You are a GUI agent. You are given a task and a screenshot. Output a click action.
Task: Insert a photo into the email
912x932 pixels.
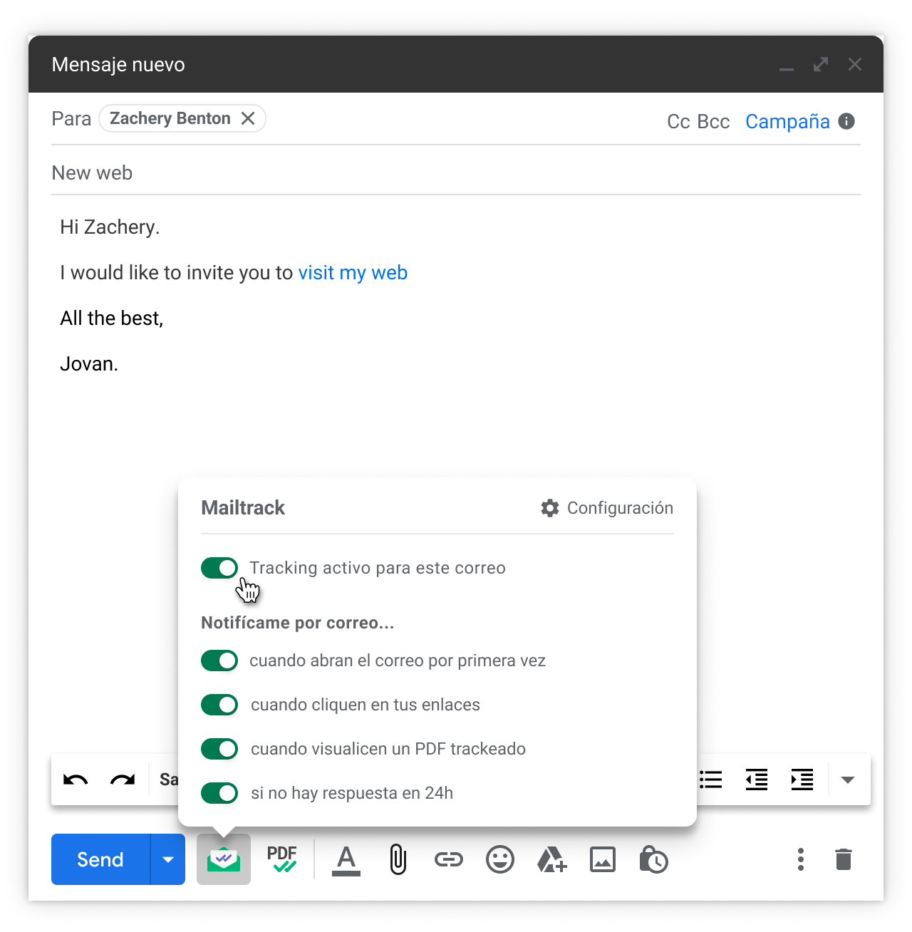pos(603,860)
